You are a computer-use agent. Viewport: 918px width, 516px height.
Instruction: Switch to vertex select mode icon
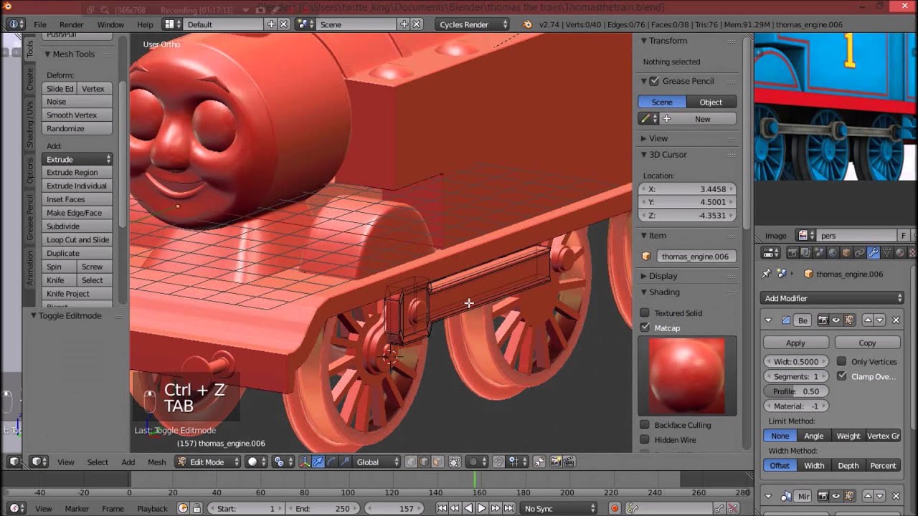pos(412,462)
